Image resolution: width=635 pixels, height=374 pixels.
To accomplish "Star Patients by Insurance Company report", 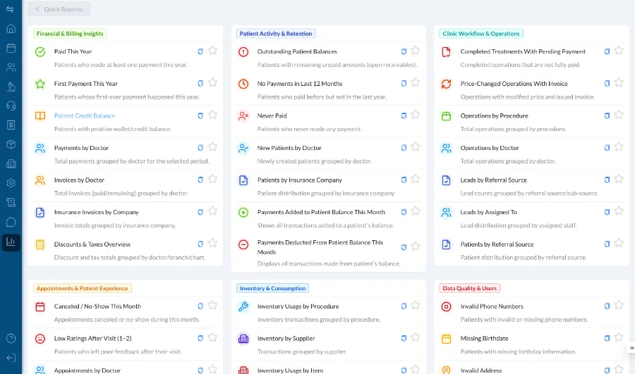I will click(x=416, y=179).
